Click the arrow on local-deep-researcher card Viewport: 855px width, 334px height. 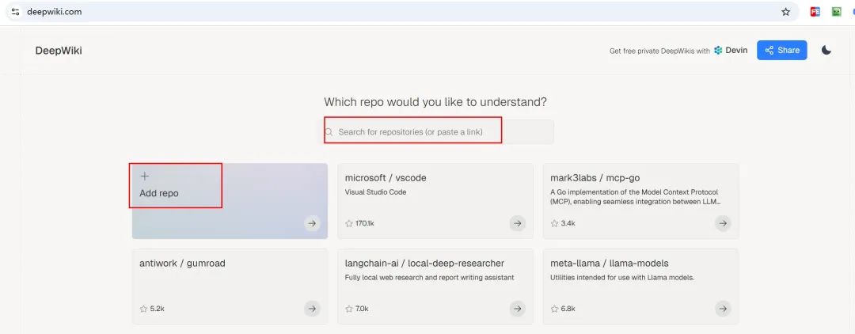[x=518, y=309]
